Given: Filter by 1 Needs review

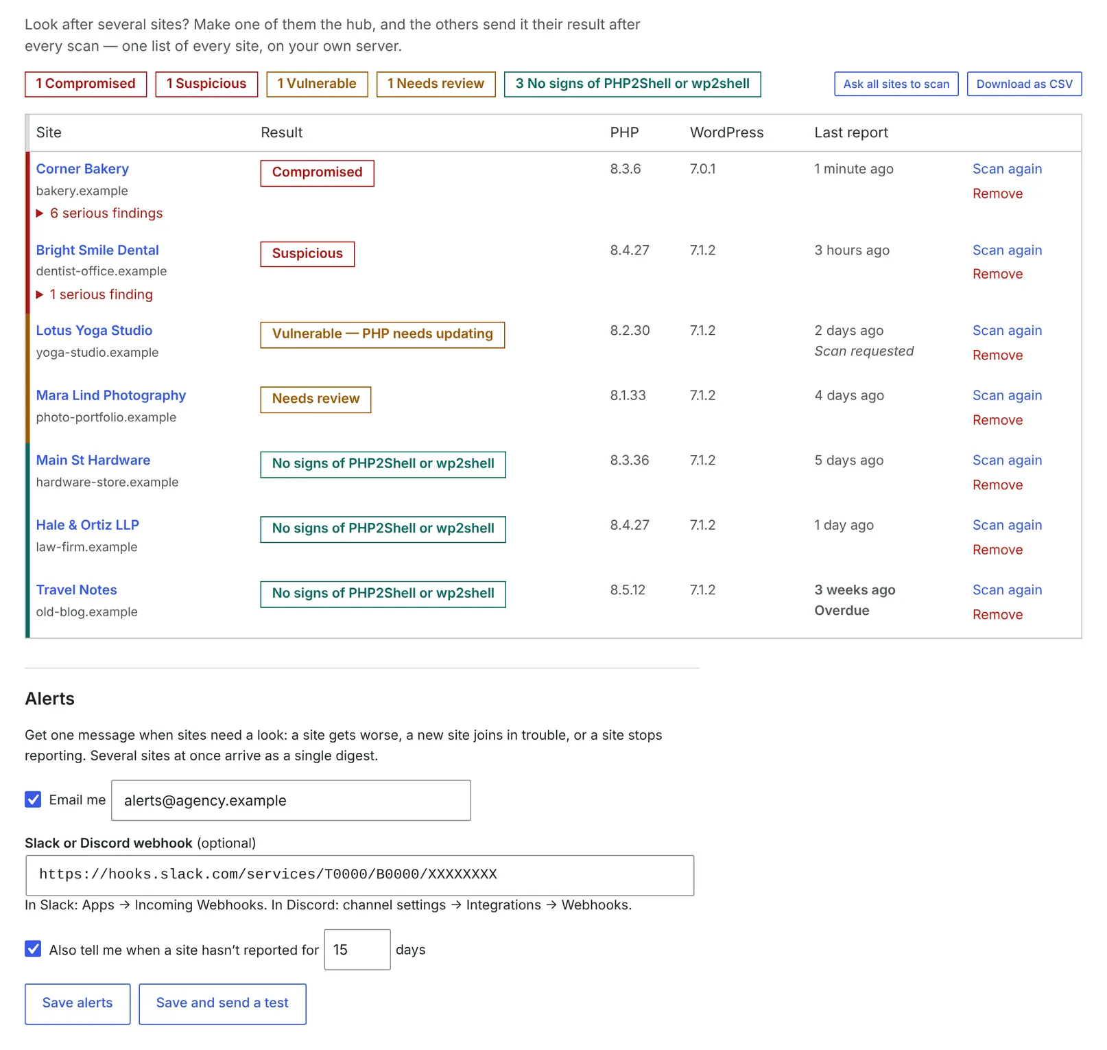Looking at the screenshot, I should tap(436, 84).
